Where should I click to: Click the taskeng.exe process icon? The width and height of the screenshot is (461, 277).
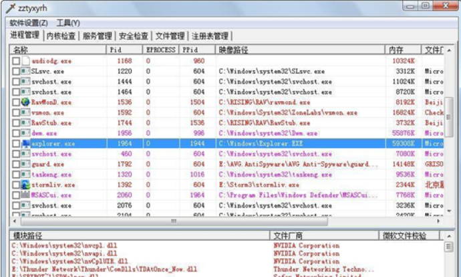coord(25,174)
